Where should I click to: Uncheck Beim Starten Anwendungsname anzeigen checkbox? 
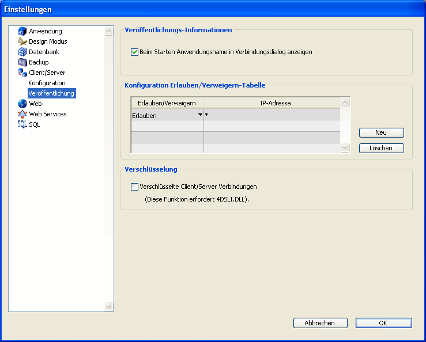[x=135, y=52]
